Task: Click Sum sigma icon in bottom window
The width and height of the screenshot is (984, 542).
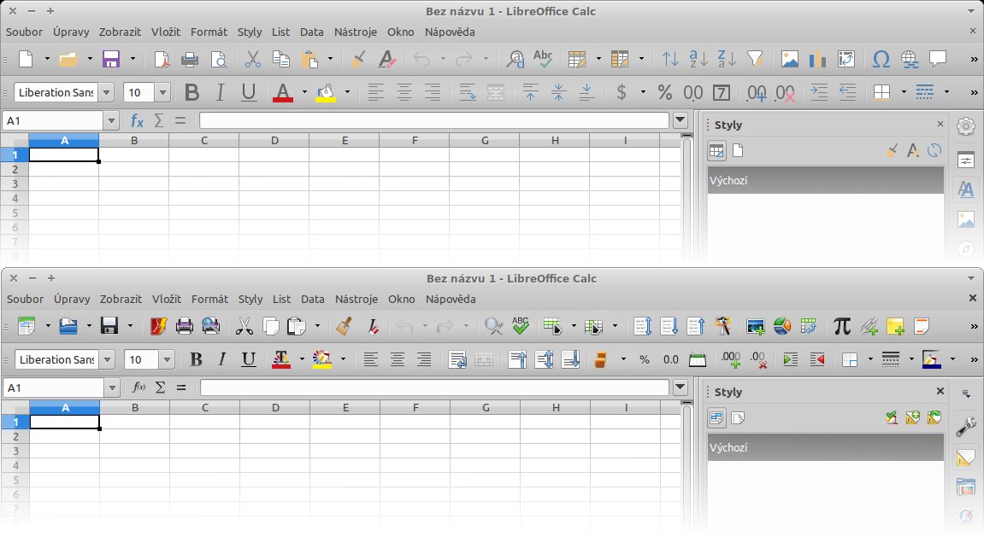Action: (x=160, y=388)
